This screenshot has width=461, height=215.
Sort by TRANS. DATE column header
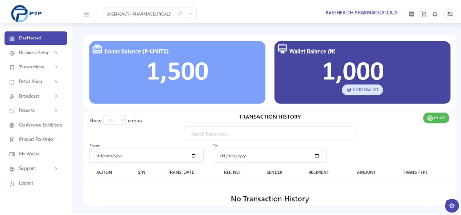(180, 172)
